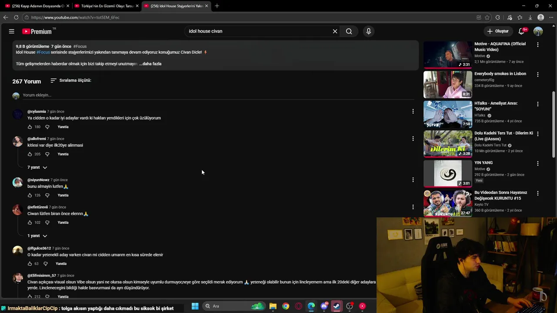Dislike the comment by @lfgulce3612

coord(46,264)
